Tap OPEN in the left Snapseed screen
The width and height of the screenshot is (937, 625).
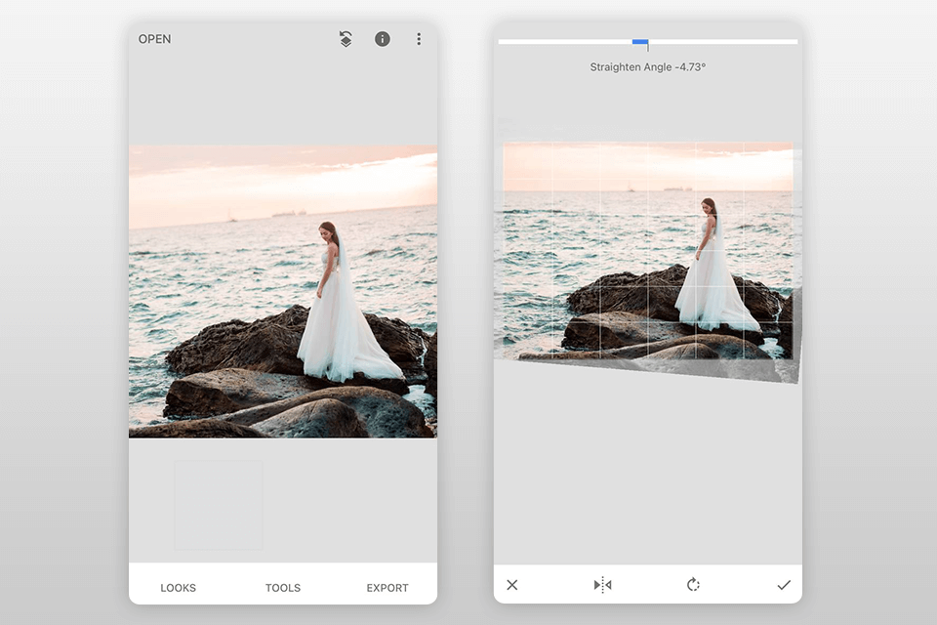(154, 39)
